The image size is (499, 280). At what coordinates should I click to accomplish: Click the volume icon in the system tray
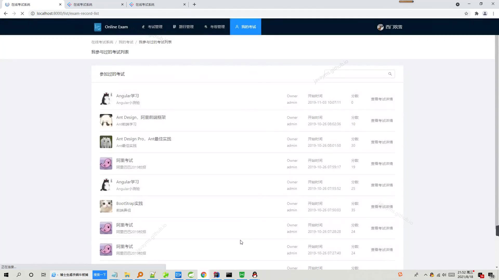pos(444,275)
